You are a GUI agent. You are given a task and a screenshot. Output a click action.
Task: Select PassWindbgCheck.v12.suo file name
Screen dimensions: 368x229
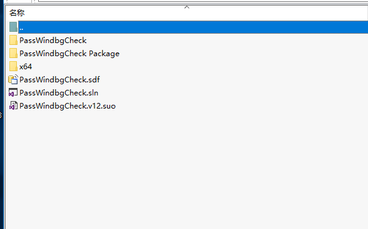[x=68, y=106]
